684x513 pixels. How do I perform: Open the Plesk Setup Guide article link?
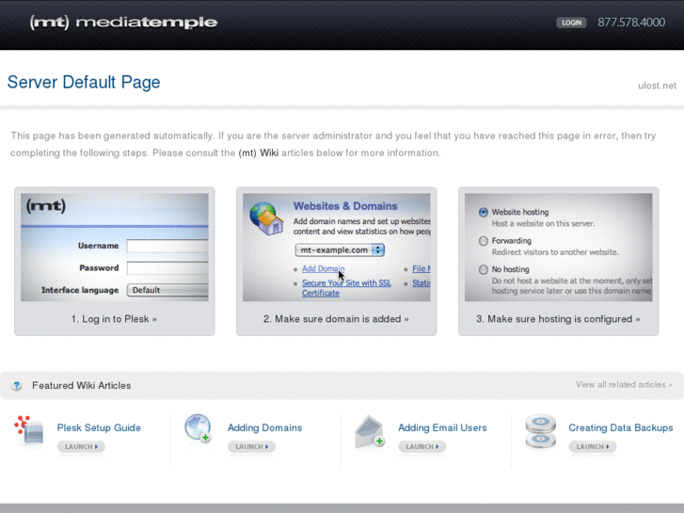pyautogui.click(x=99, y=428)
